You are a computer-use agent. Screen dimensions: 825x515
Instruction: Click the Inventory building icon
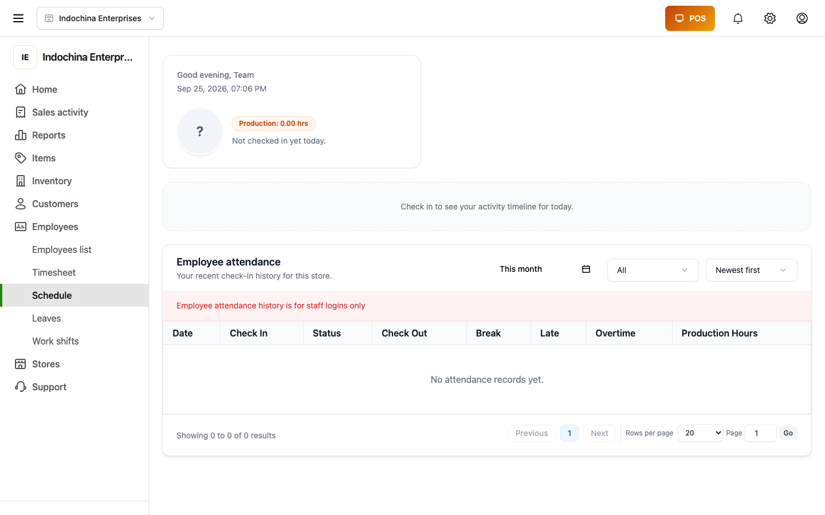pyautogui.click(x=21, y=181)
